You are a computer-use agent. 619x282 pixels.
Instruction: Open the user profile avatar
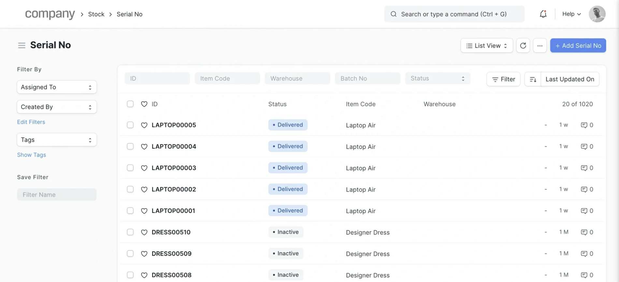[597, 14]
